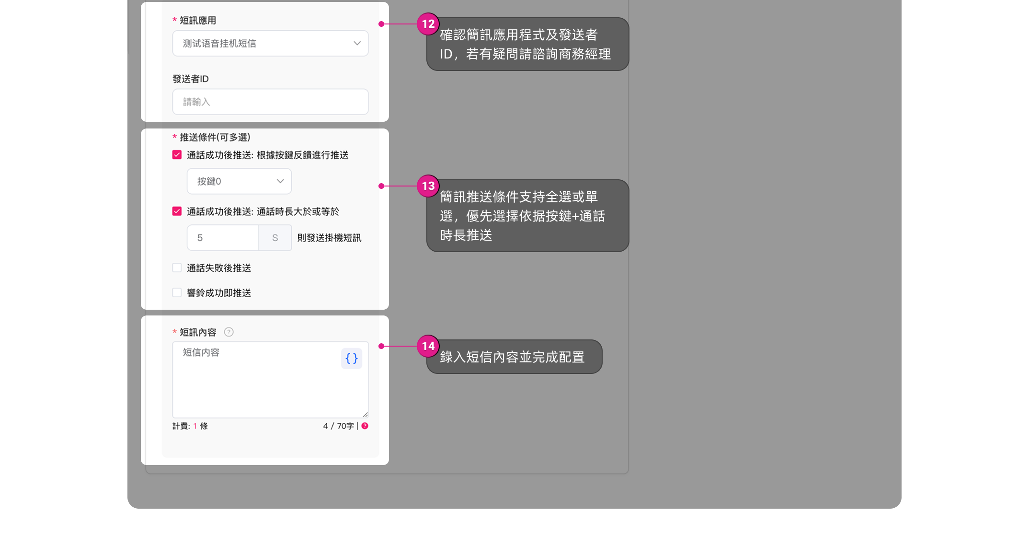Click into the 短信內容 text area

coord(259,384)
